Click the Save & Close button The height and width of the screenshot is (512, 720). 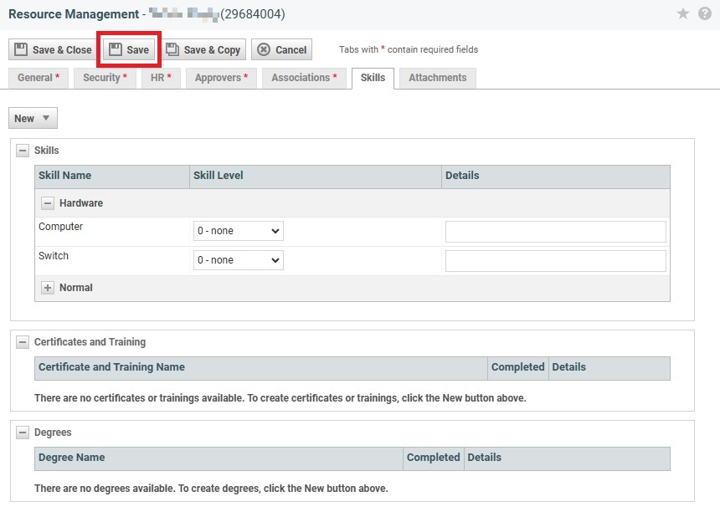click(x=53, y=49)
